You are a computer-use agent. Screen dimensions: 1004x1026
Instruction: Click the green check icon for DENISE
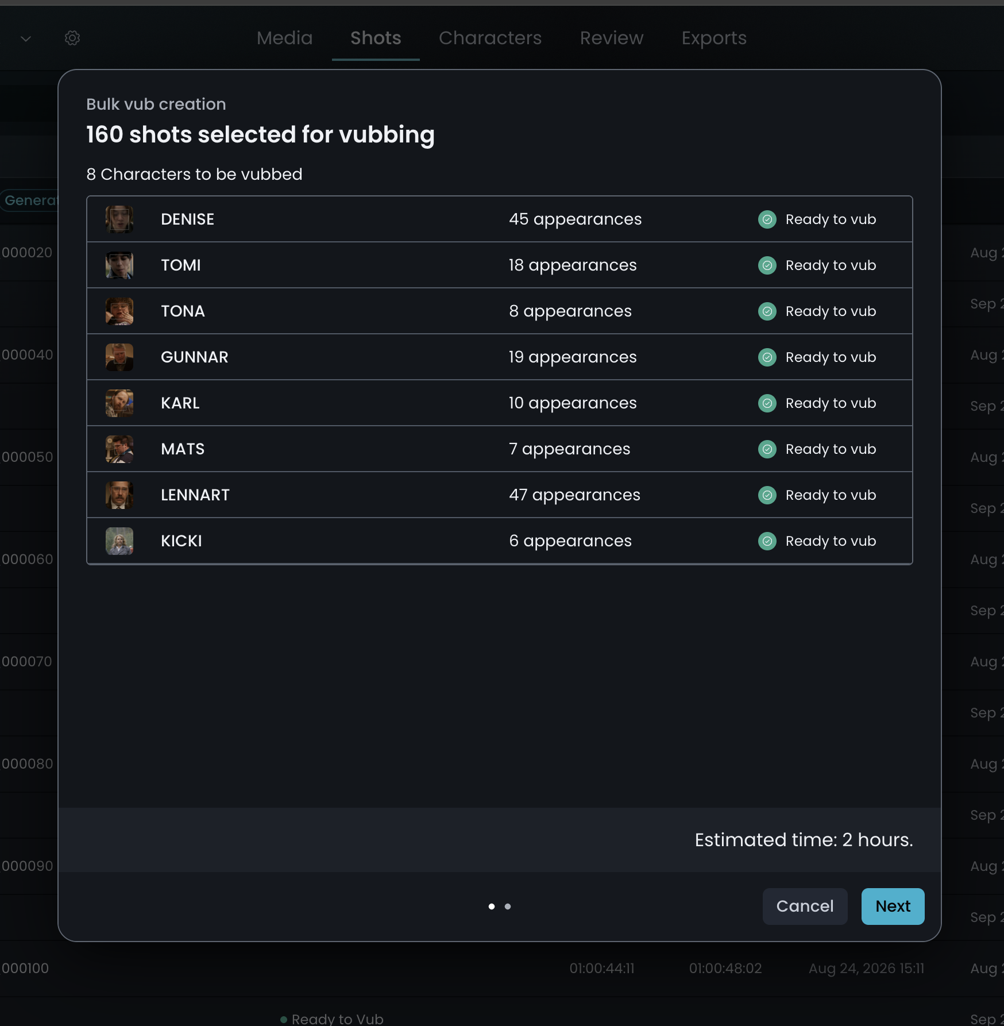coord(767,219)
